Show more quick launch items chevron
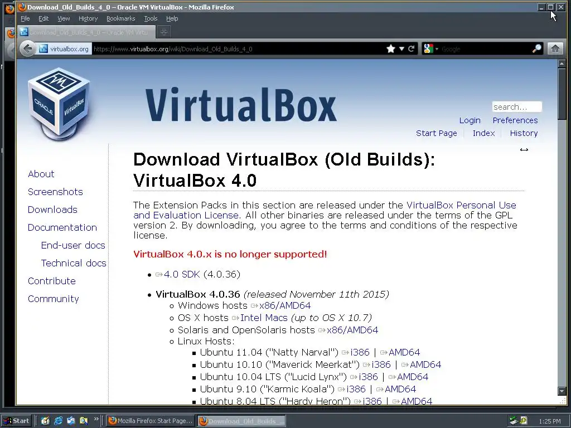 [x=96, y=419]
